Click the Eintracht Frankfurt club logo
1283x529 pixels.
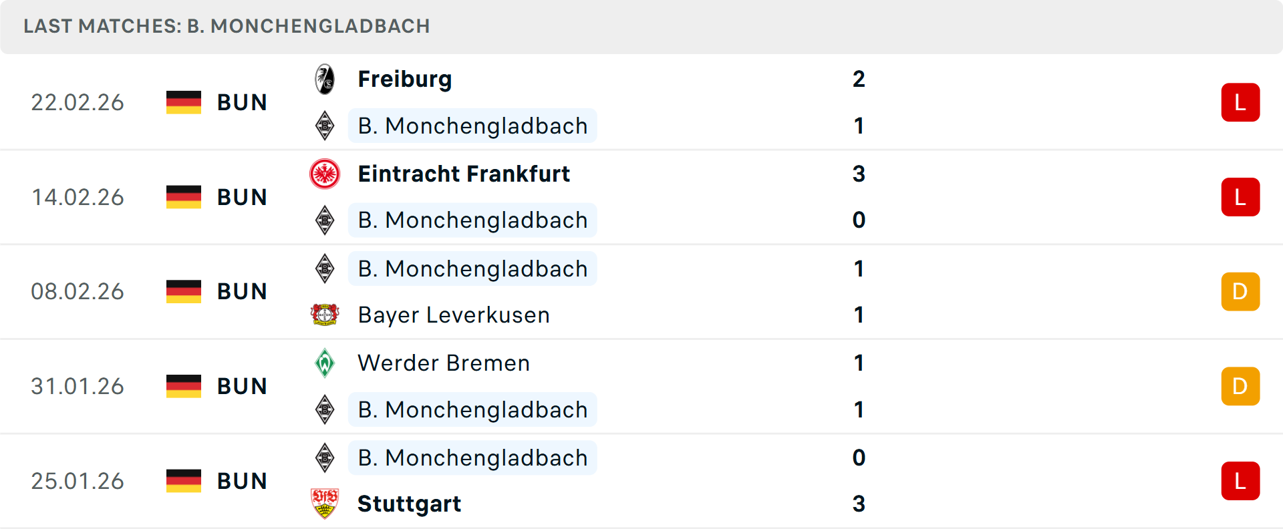(325, 173)
